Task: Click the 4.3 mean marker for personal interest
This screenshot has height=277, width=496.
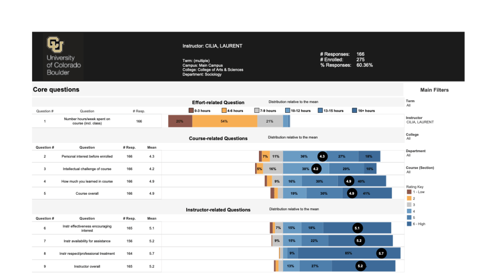Action: pos(323,156)
